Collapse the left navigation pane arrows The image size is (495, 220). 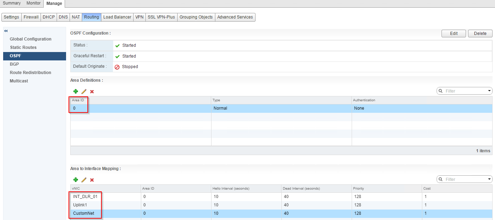[6, 31]
